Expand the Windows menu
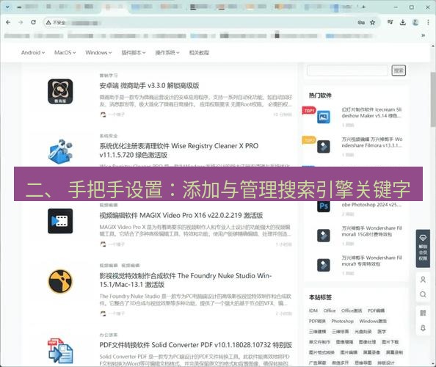436x367 pixels. [x=98, y=53]
